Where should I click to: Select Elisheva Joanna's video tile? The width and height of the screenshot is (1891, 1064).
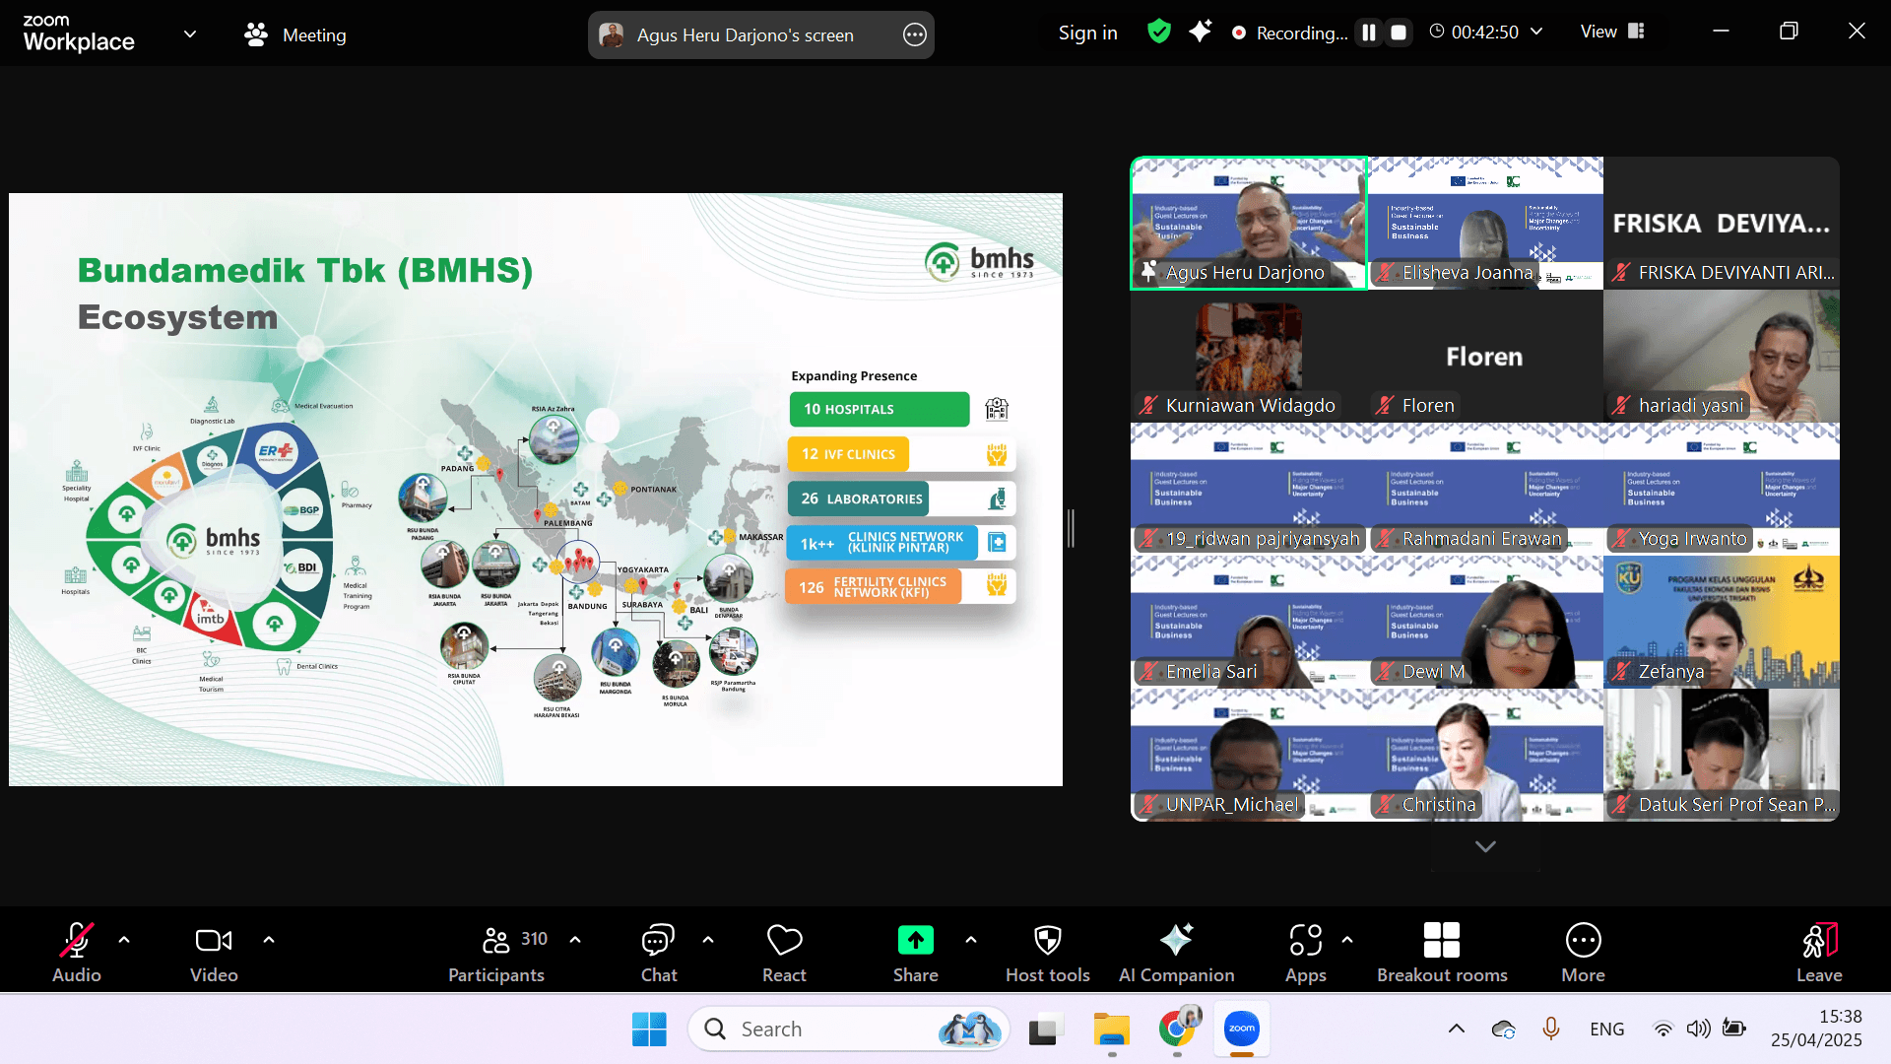1485,224
